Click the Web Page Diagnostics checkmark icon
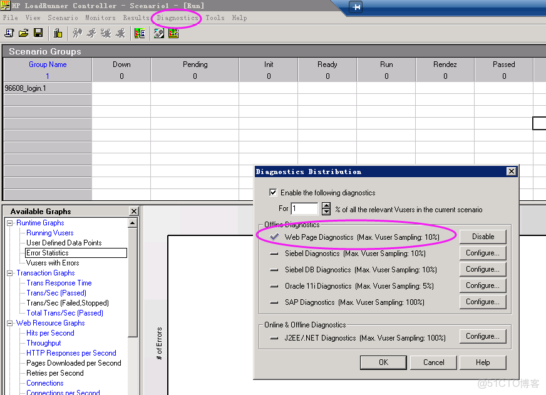This screenshot has width=546, height=395. (274, 237)
